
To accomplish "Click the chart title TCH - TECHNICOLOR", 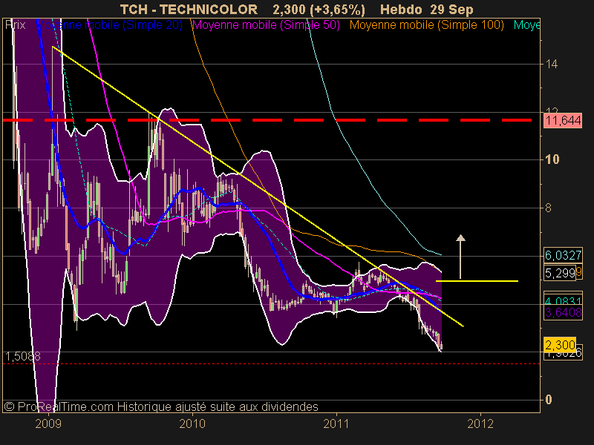I will (189, 9).
